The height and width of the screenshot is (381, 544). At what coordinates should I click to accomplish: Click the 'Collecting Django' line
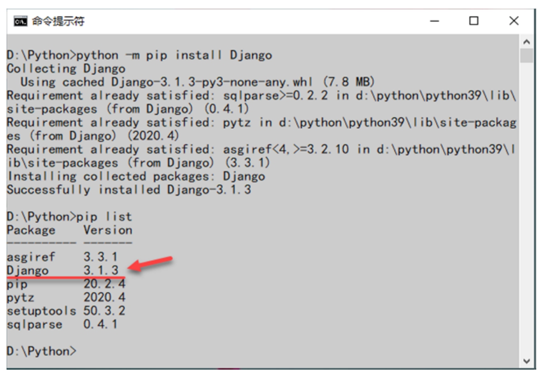coord(66,69)
